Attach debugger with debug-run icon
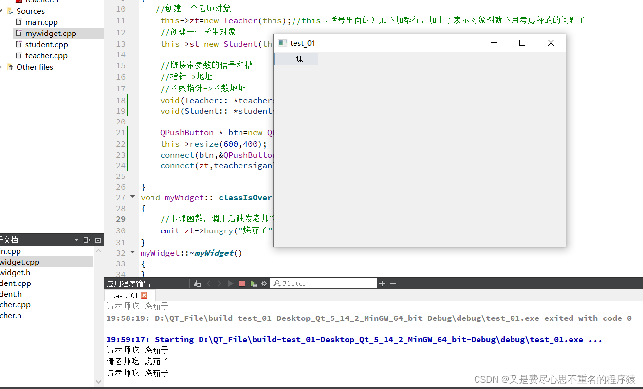Screen dimensions: 643x389 pyautogui.click(x=253, y=283)
